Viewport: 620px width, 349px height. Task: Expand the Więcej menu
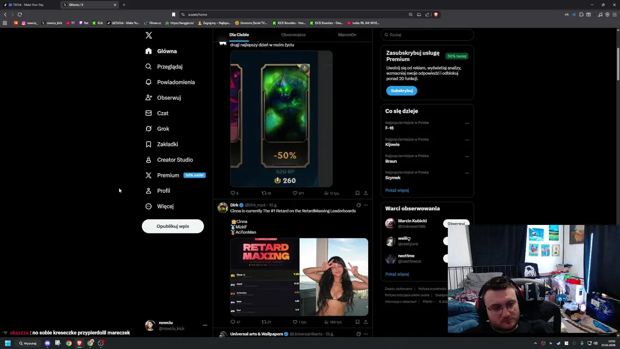click(159, 206)
